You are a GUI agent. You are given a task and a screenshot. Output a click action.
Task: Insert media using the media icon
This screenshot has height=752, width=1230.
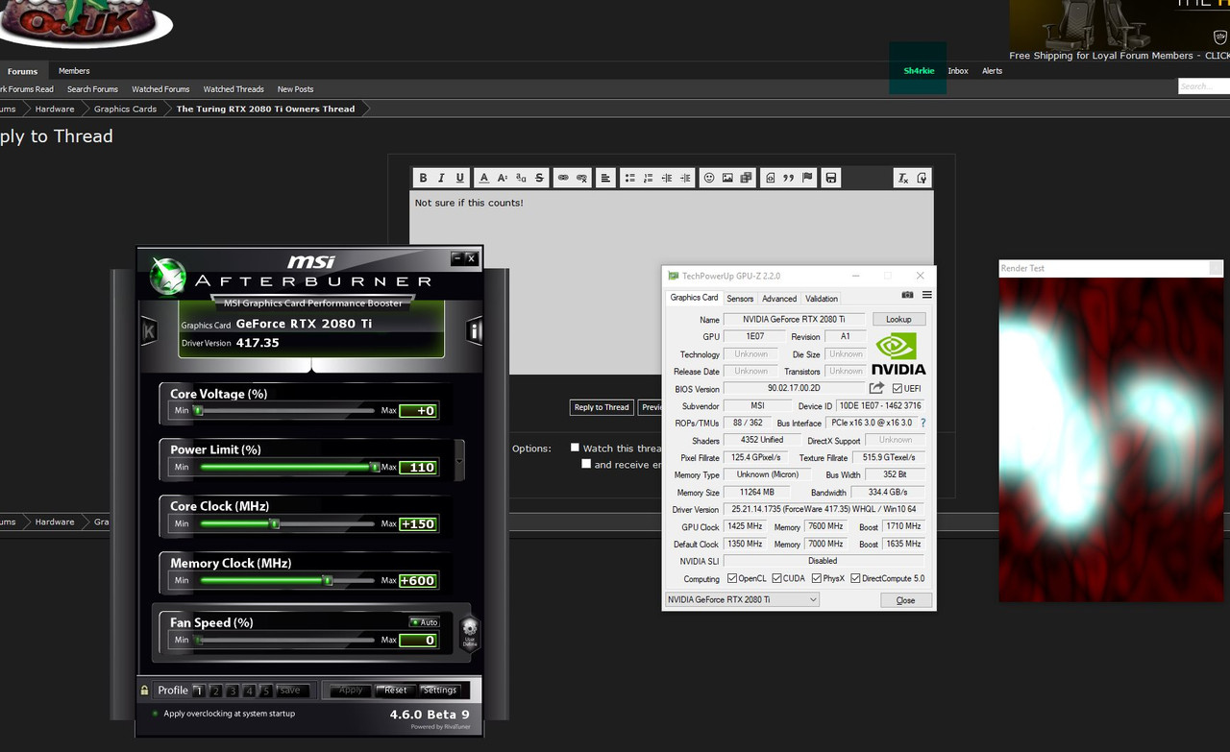click(747, 178)
